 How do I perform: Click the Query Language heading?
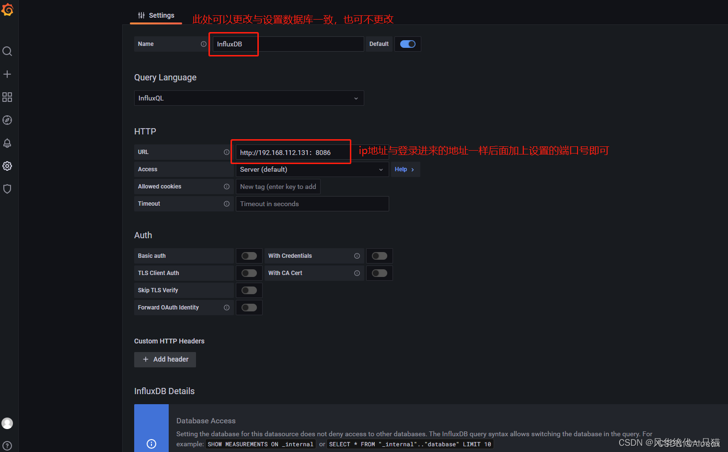point(165,77)
